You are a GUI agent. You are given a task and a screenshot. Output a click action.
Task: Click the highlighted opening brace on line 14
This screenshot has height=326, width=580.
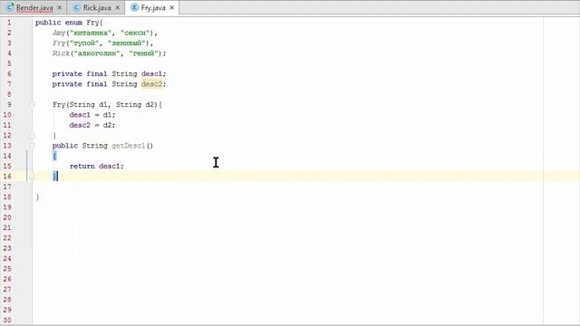coord(54,156)
